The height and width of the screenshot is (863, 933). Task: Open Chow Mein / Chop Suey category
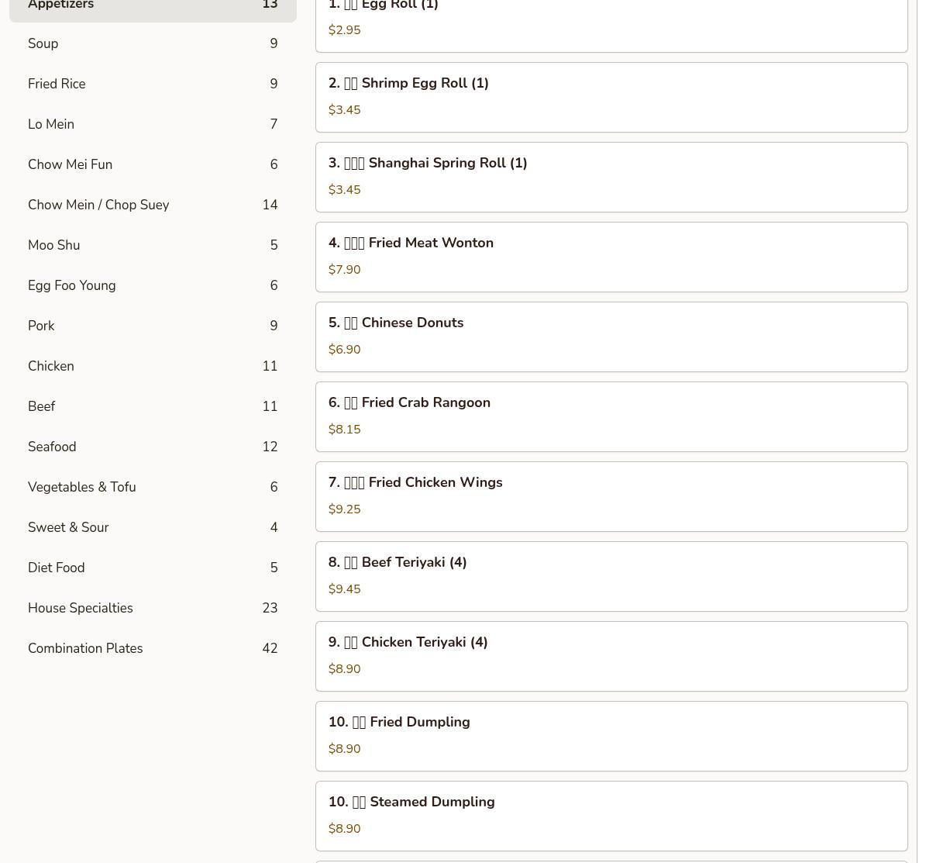[x=153, y=205]
